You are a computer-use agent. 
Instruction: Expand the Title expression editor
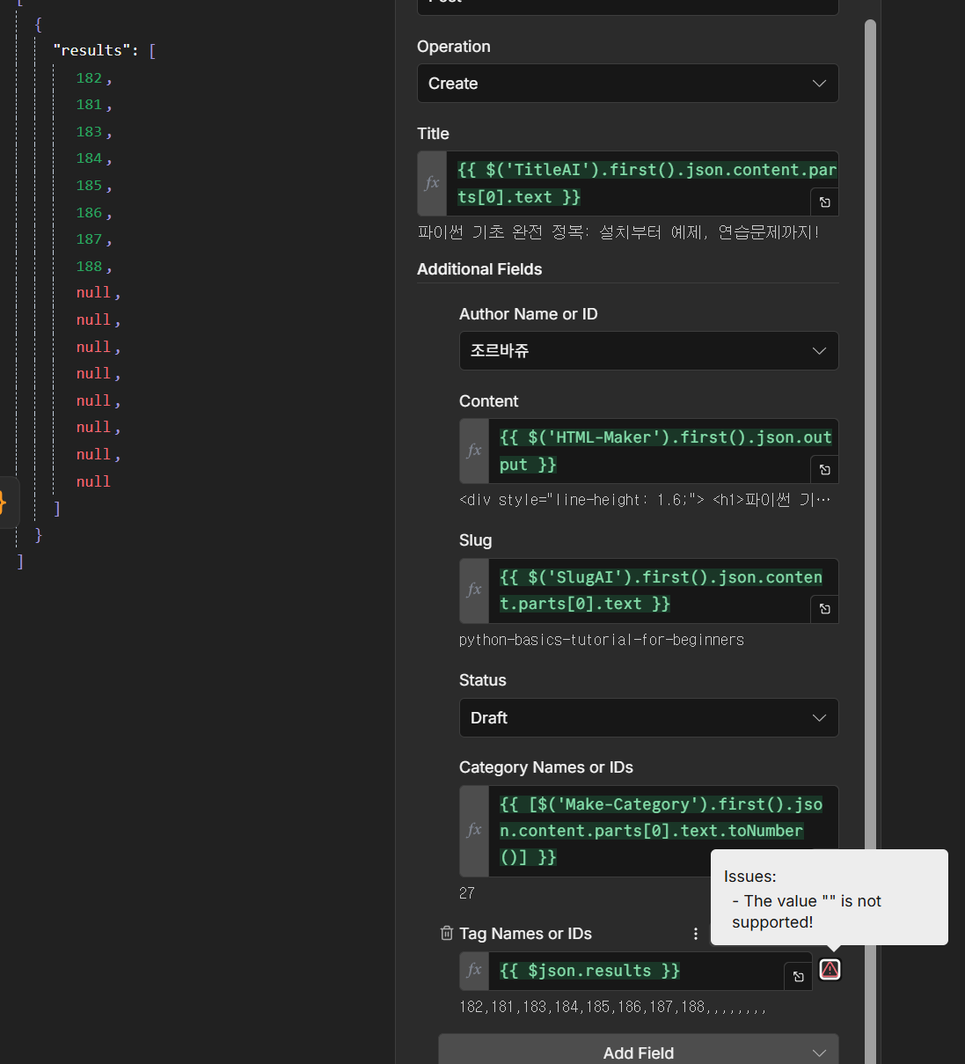tap(824, 202)
